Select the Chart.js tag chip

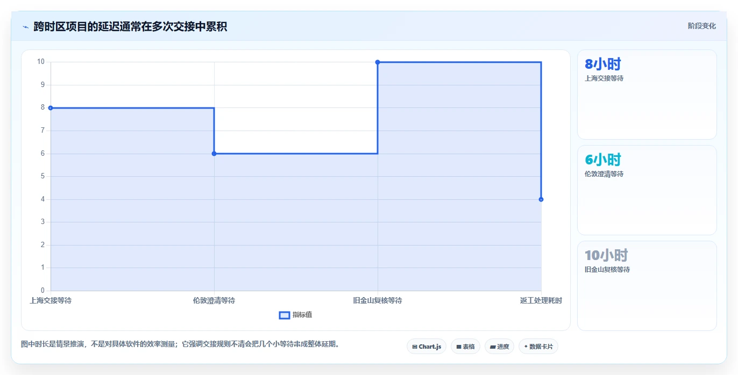[426, 347]
